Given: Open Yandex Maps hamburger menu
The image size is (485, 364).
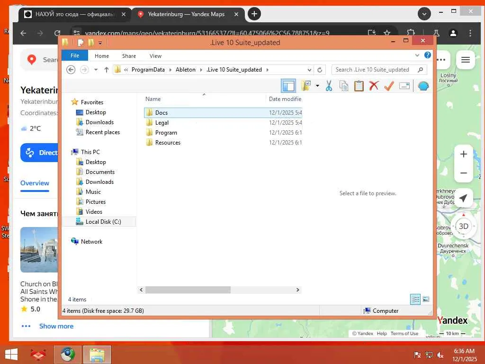Looking at the screenshot, I should coord(466,60).
